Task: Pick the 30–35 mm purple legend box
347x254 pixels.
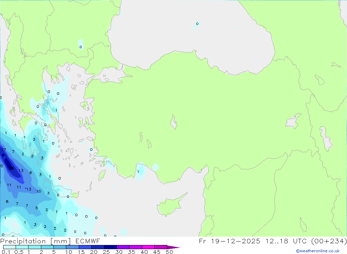Action: coord(123,247)
